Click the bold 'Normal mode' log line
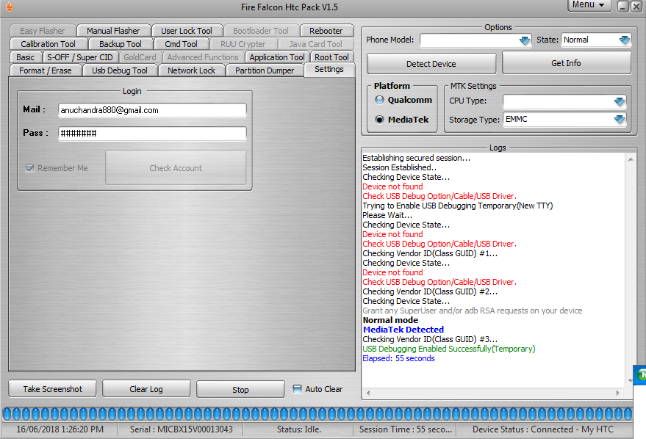The height and width of the screenshot is (439, 646). (x=390, y=320)
